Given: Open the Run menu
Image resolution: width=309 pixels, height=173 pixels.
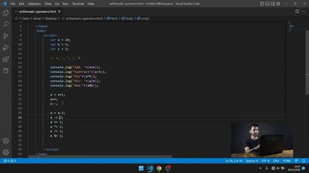Looking at the screenshot, I should point(66,4).
